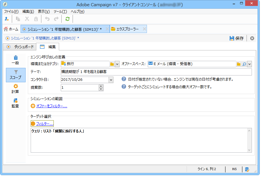
Task: Click the 提案数 number field
Action: [80, 88]
